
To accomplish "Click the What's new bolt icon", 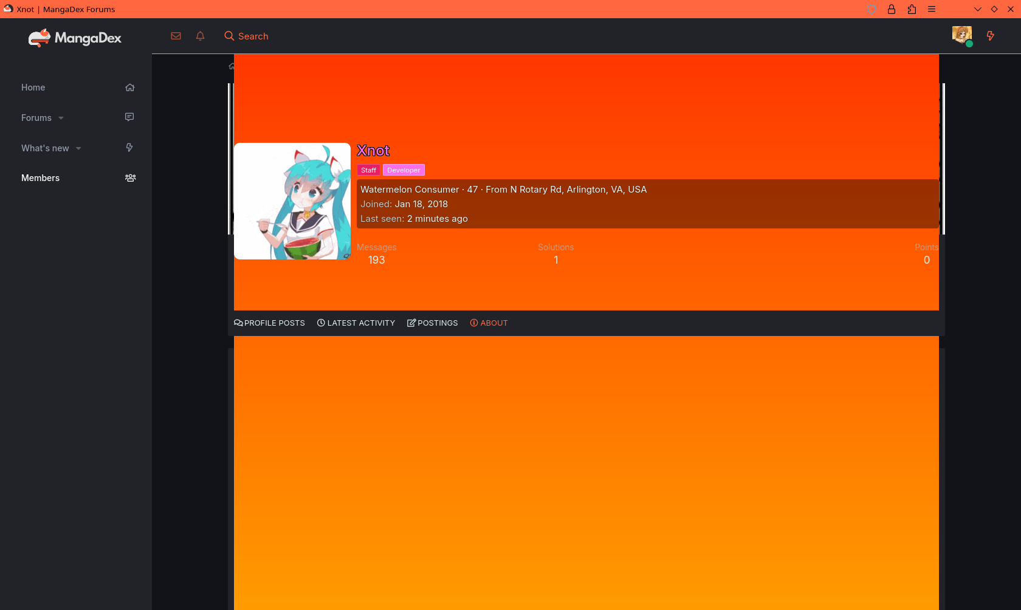I will pos(129,148).
